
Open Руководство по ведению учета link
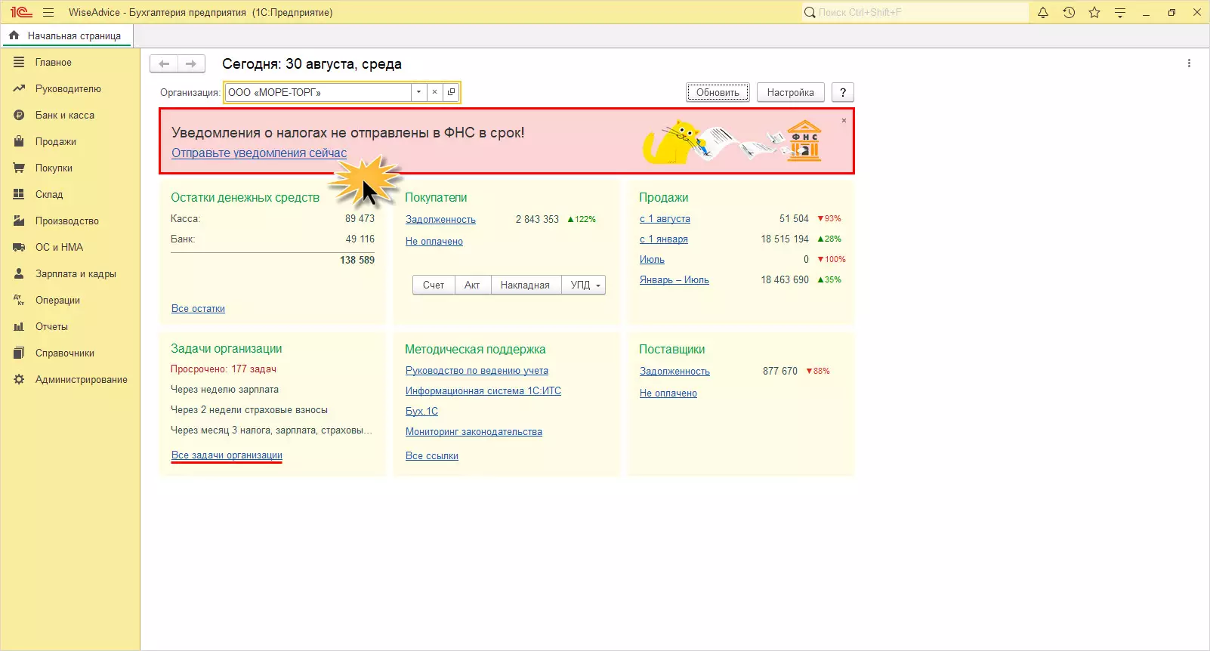[477, 371]
